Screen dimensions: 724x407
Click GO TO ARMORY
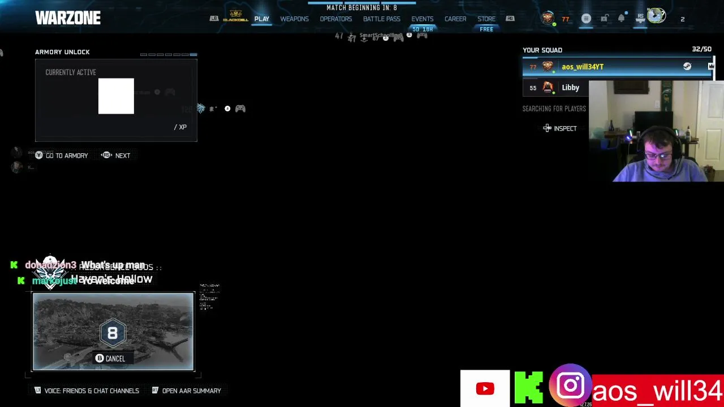(x=67, y=155)
